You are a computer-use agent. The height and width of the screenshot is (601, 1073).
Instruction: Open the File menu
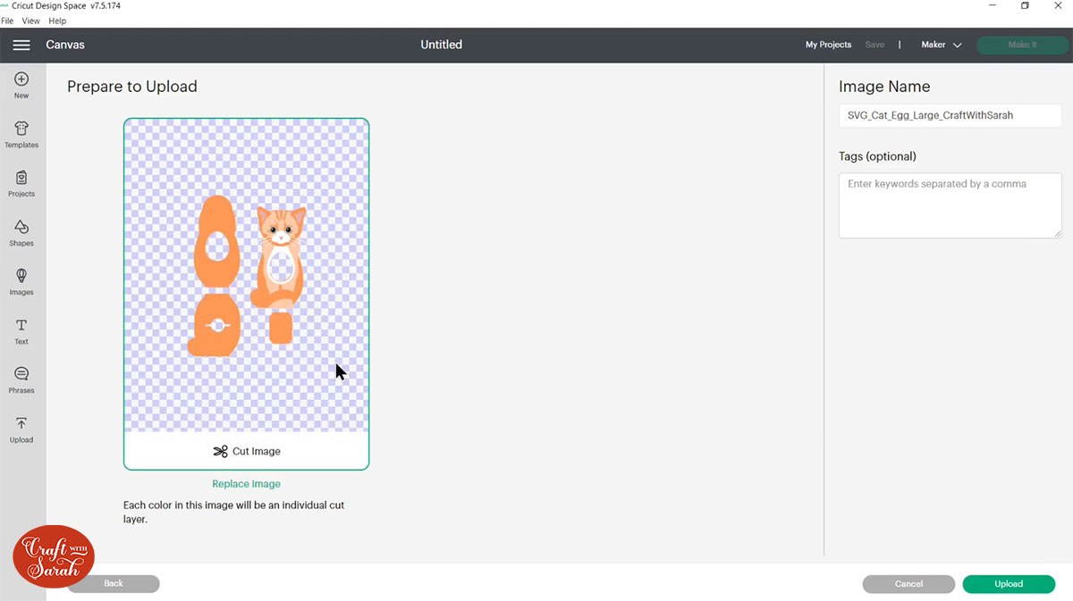[x=7, y=21]
